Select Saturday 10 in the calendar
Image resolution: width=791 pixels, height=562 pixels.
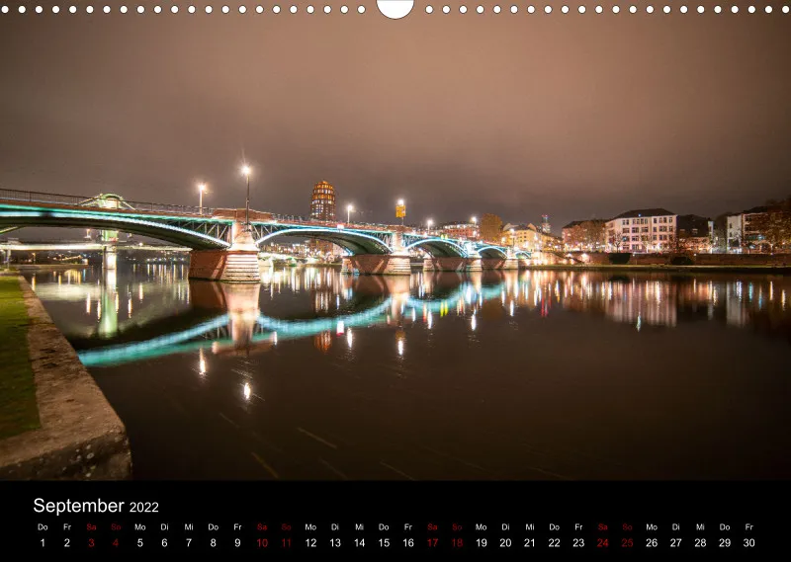(262, 543)
